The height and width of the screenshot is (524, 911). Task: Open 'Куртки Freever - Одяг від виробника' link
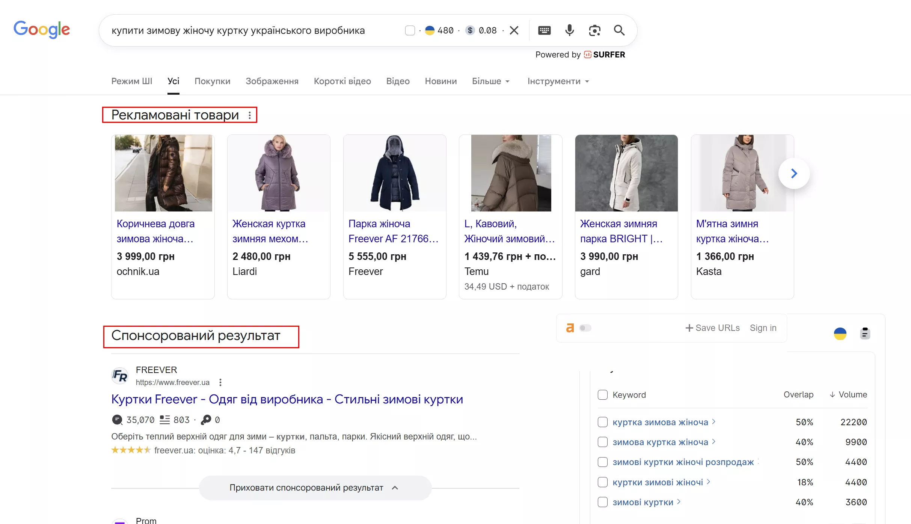287,399
